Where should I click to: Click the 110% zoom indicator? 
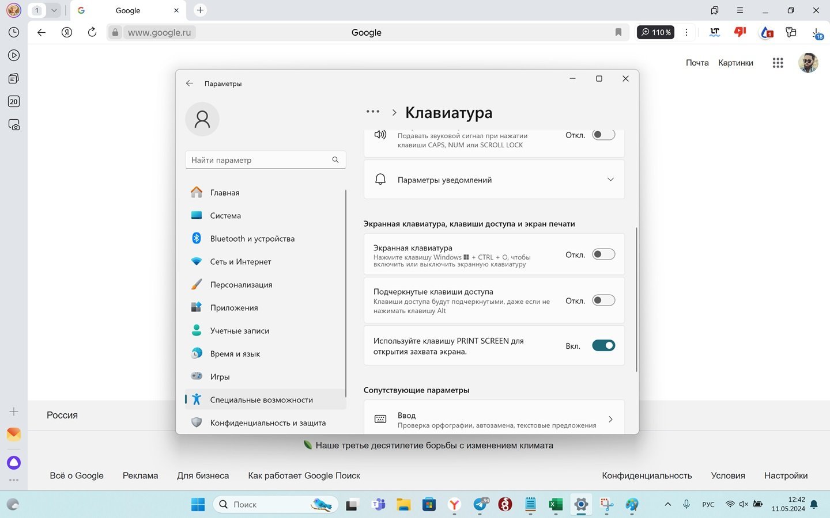click(x=655, y=32)
